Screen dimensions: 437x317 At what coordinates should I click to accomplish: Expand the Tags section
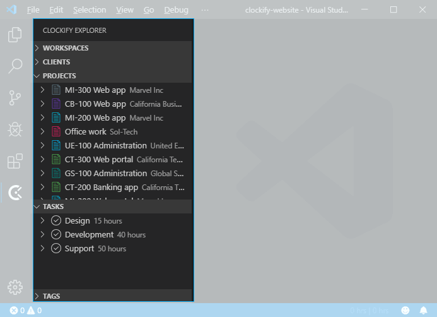(x=113, y=296)
